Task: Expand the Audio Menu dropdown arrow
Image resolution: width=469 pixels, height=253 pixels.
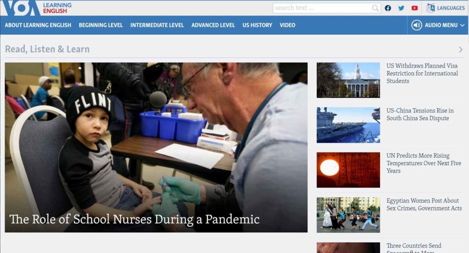Action: coord(462,25)
